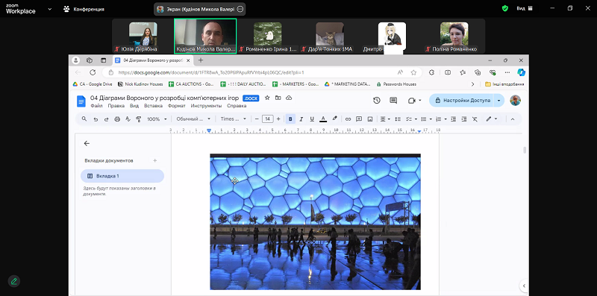Image resolution: width=597 pixels, height=296 pixels.
Task: Decrease font size with minus
Action: [x=257, y=119]
